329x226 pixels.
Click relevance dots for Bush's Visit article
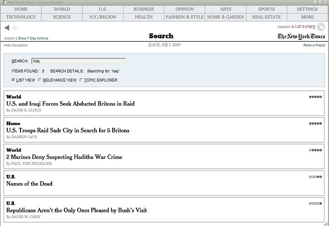tap(315, 203)
